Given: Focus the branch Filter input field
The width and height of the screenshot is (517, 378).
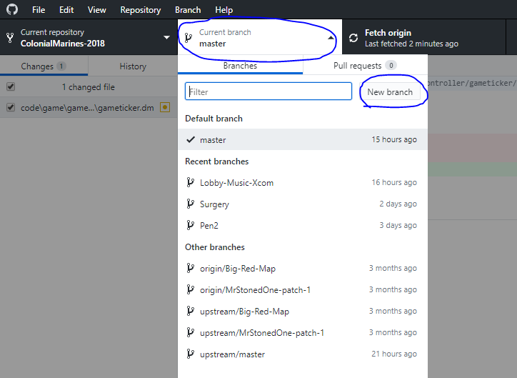Looking at the screenshot, I should pos(268,91).
